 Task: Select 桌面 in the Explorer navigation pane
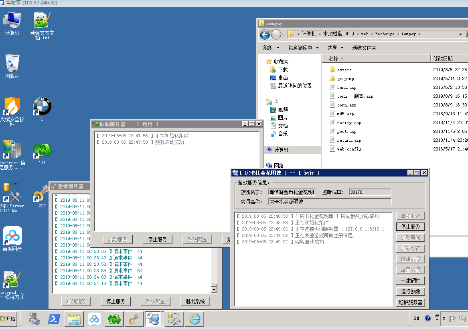[283, 78]
